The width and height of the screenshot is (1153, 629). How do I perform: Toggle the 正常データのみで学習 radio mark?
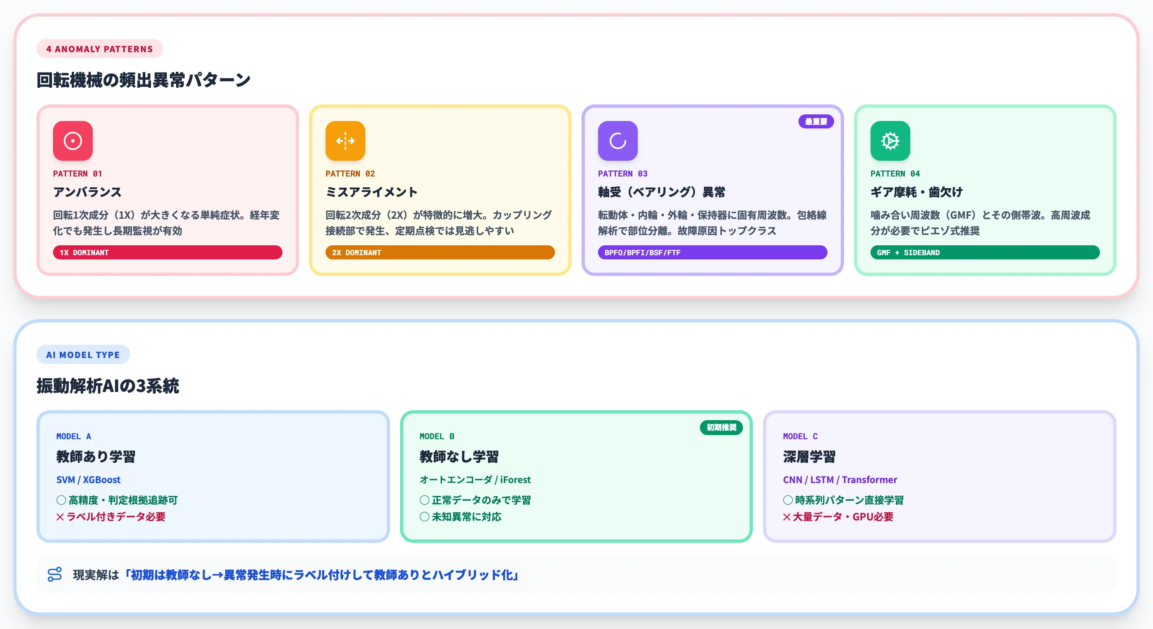click(424, 500)
